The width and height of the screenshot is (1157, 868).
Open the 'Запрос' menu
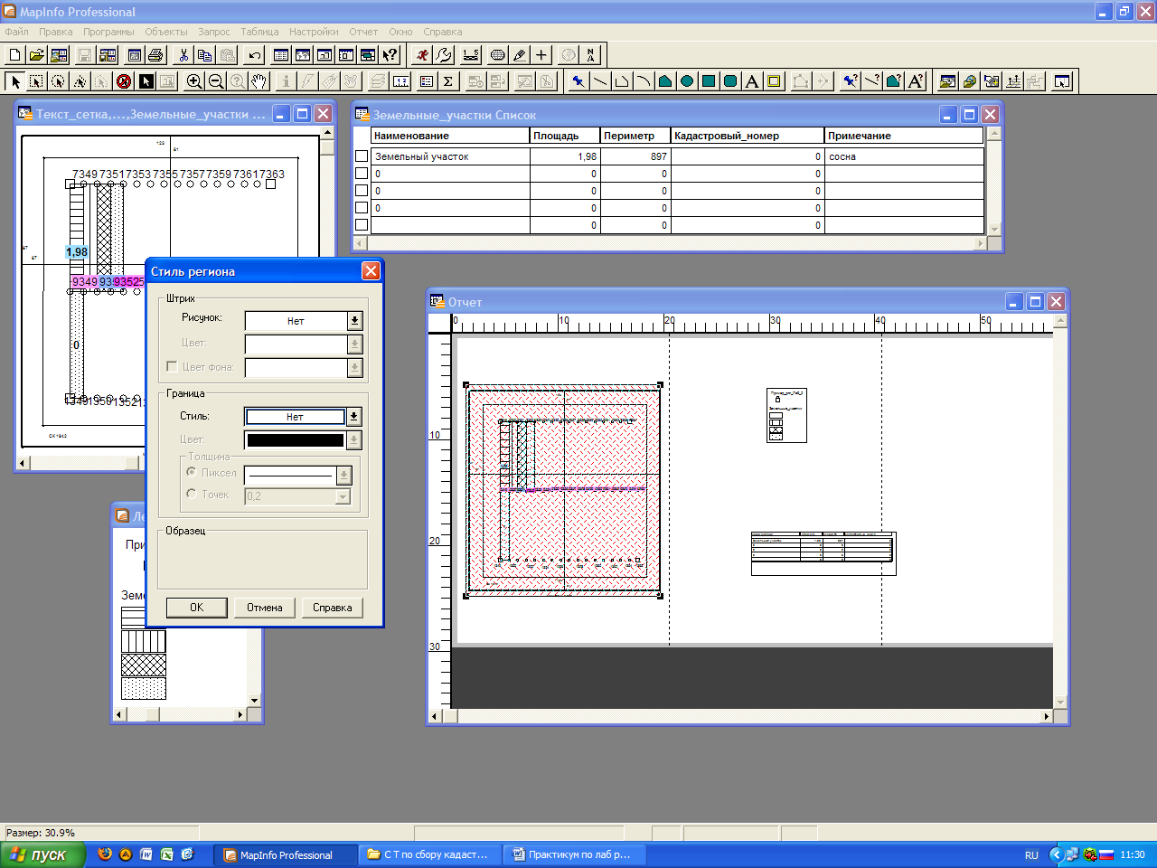coord(214,32)
